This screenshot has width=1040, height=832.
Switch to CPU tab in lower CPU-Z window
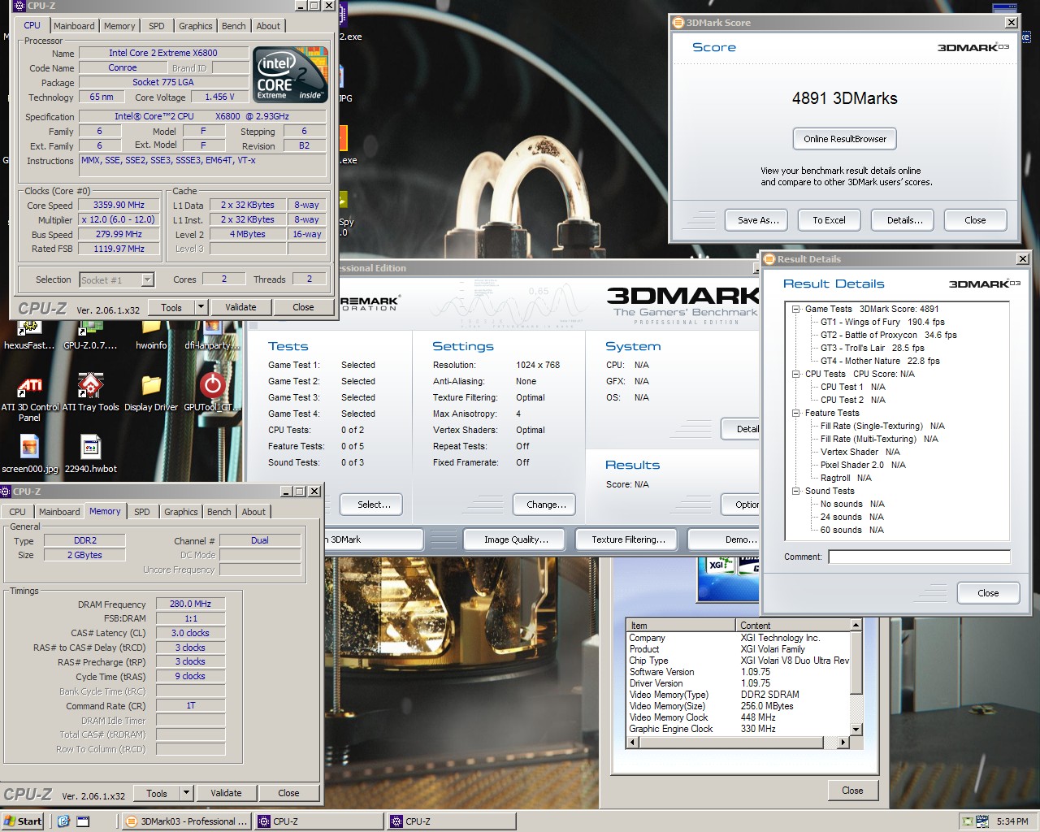17,512
